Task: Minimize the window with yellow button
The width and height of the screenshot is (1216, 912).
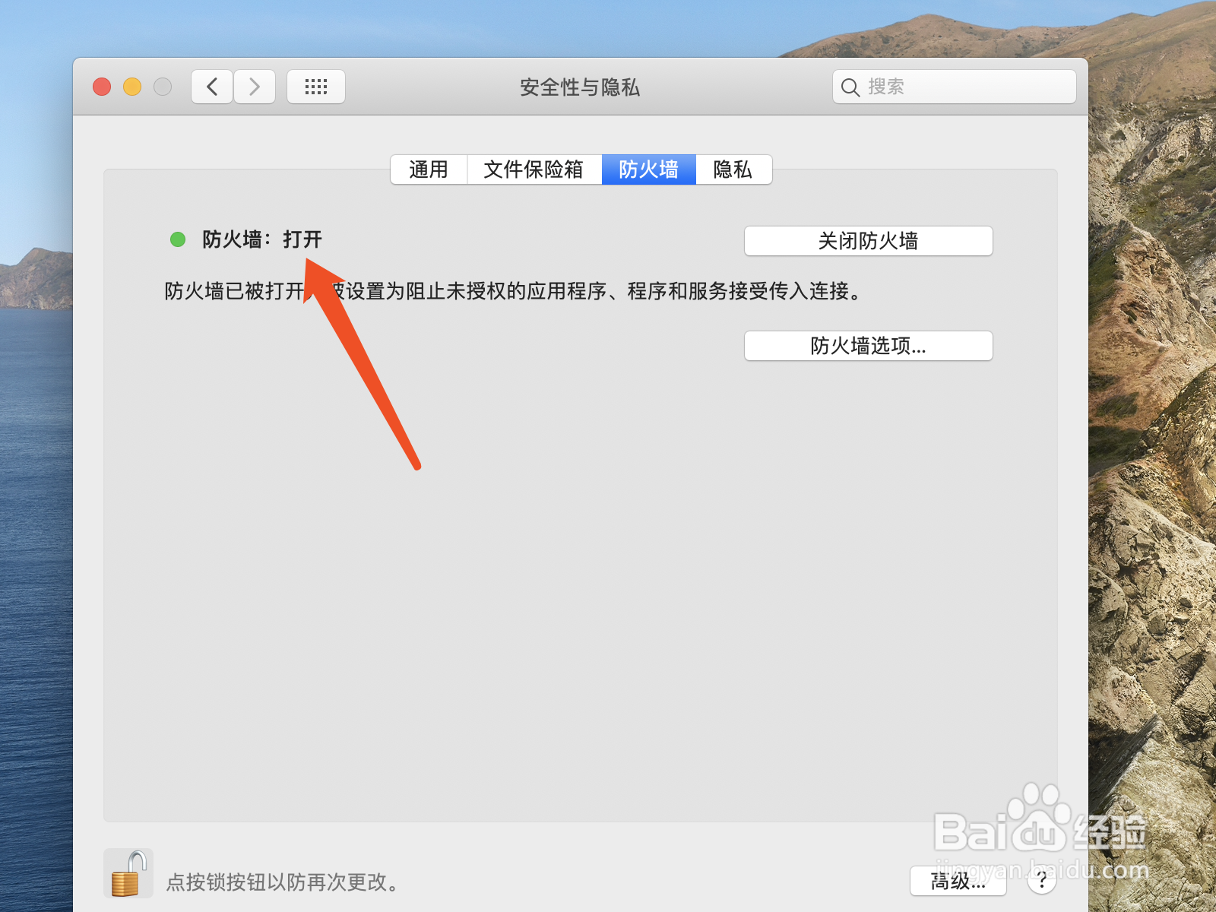Action: (132, 87)
